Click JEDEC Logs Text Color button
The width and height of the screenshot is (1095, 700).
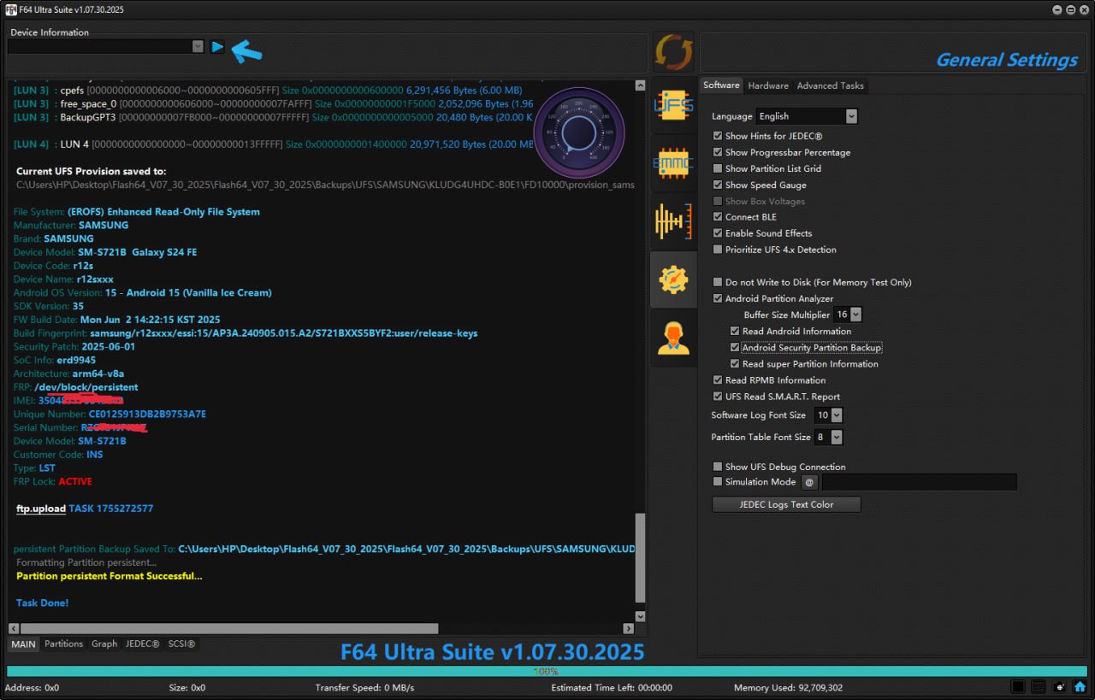tap(786, 504)
